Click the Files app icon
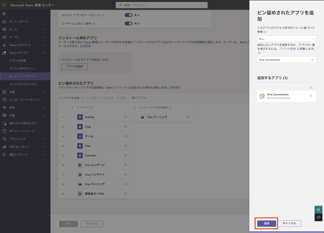This screenshot has width=324, height=233. [80, 146]
